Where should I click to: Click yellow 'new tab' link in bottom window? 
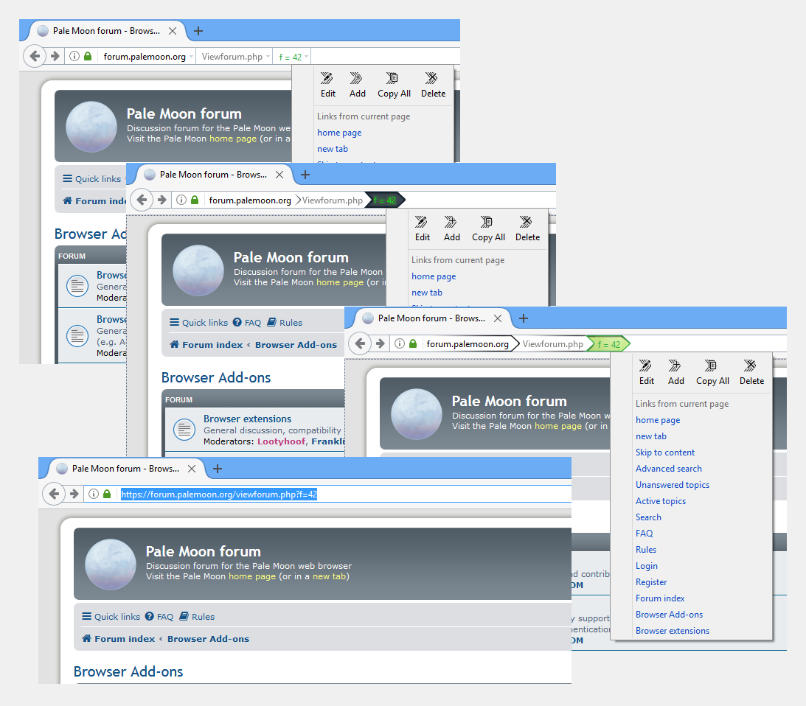[x=329, y=576]
